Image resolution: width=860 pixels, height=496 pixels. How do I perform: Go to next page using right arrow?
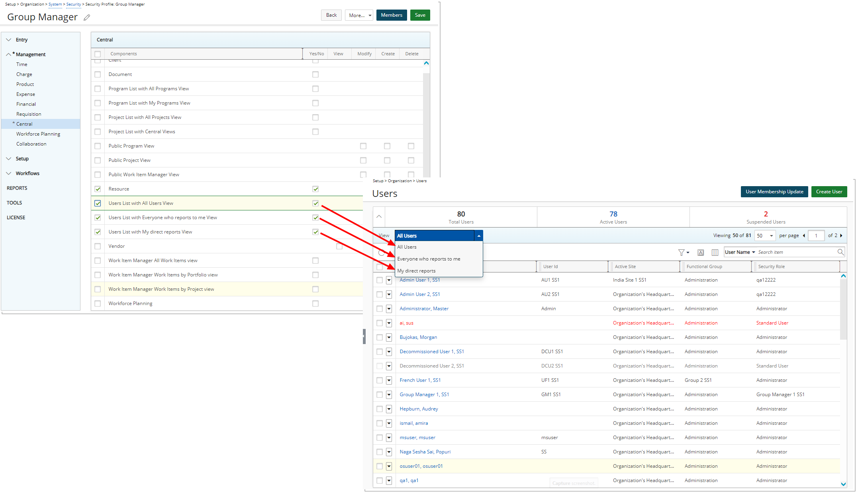tap(841, 236)
